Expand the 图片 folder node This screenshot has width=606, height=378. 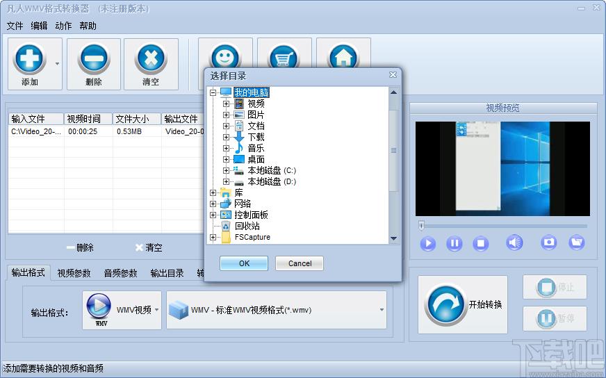(226, 115)
